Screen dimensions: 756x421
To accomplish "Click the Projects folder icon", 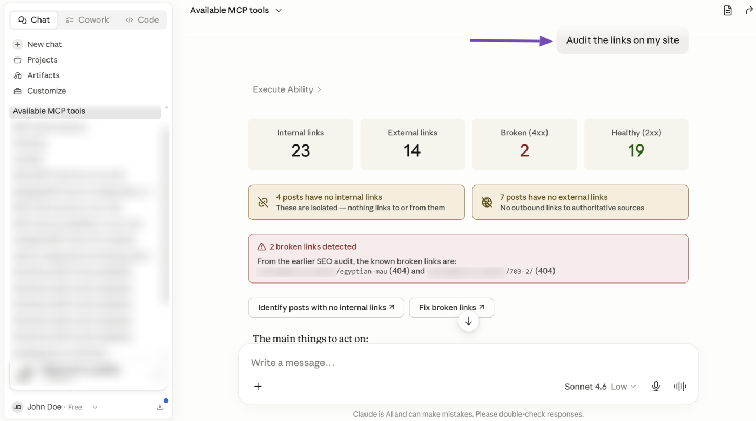I will 18,60.
